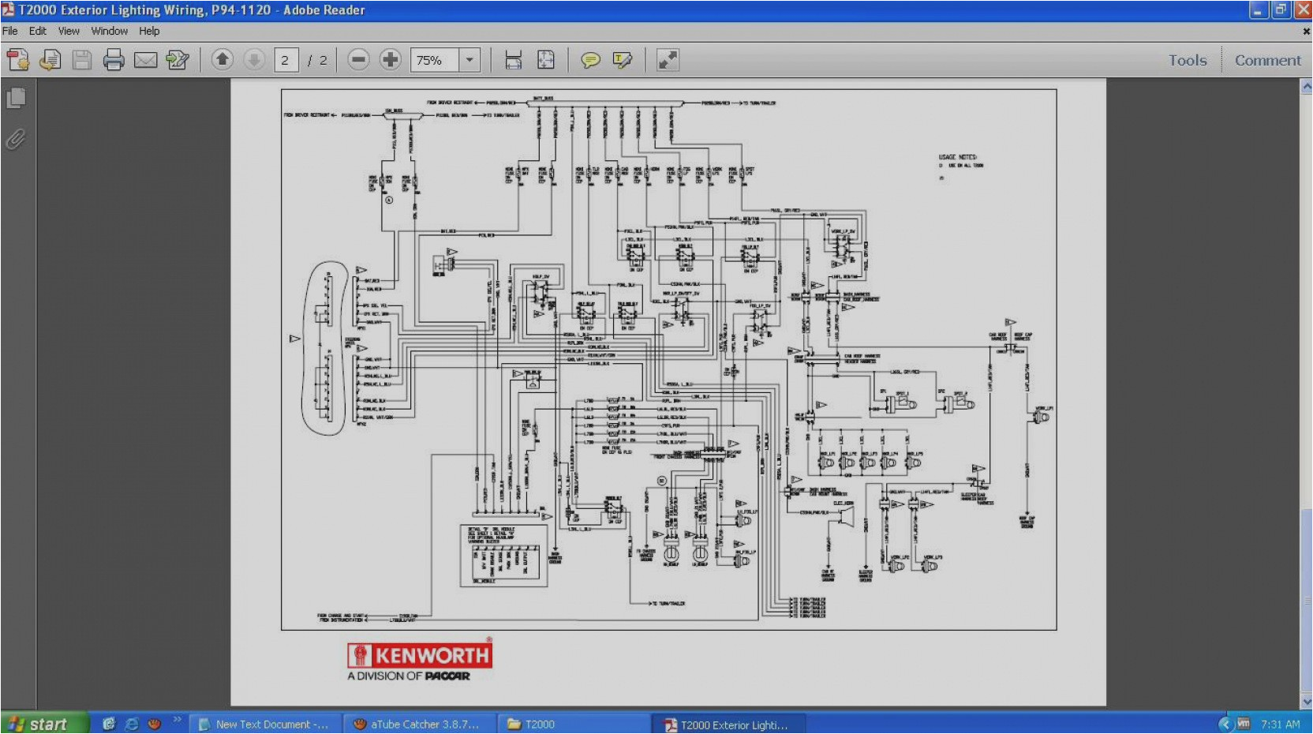This screenshot has width=1313, height=734.
Task: Expand hidden Quick Launch icons chevron
Action: click(x=177, y=719)
